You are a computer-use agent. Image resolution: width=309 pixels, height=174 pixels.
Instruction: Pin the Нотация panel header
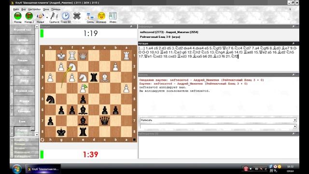293,43
